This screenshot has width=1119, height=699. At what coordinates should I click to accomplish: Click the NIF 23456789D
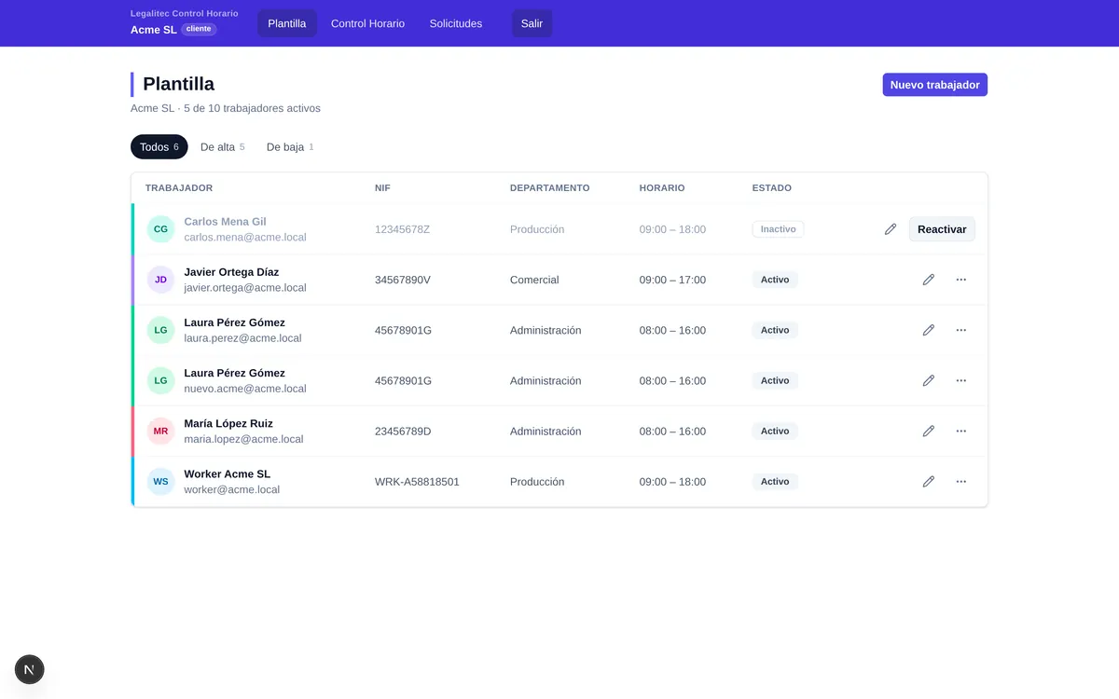403,431
